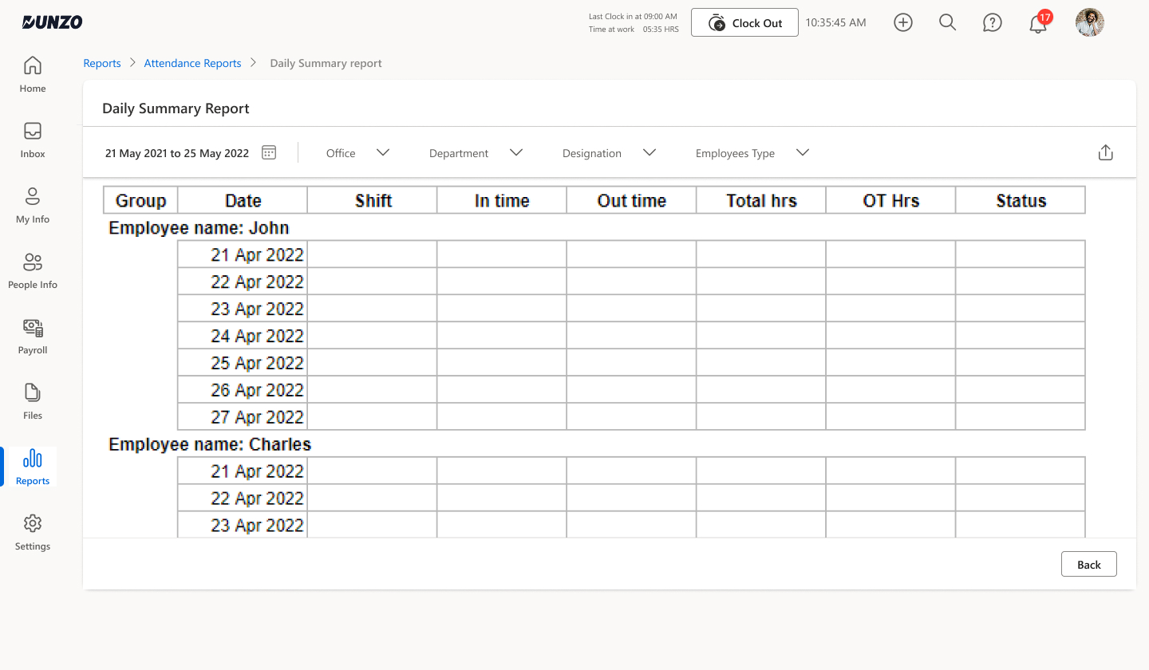Image resolution: width=1149 pixels, height=670 pixels.
Task: Open the search icon in top bar
Action: tap(947, 22)
